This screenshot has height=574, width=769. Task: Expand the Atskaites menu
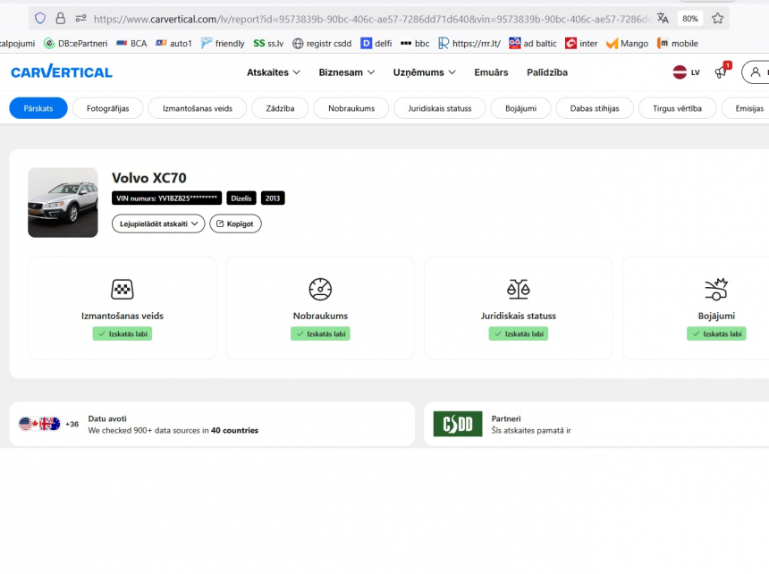(273, 72)
